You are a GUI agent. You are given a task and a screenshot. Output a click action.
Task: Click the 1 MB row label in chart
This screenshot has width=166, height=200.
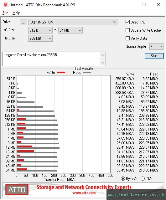[11, 129]
